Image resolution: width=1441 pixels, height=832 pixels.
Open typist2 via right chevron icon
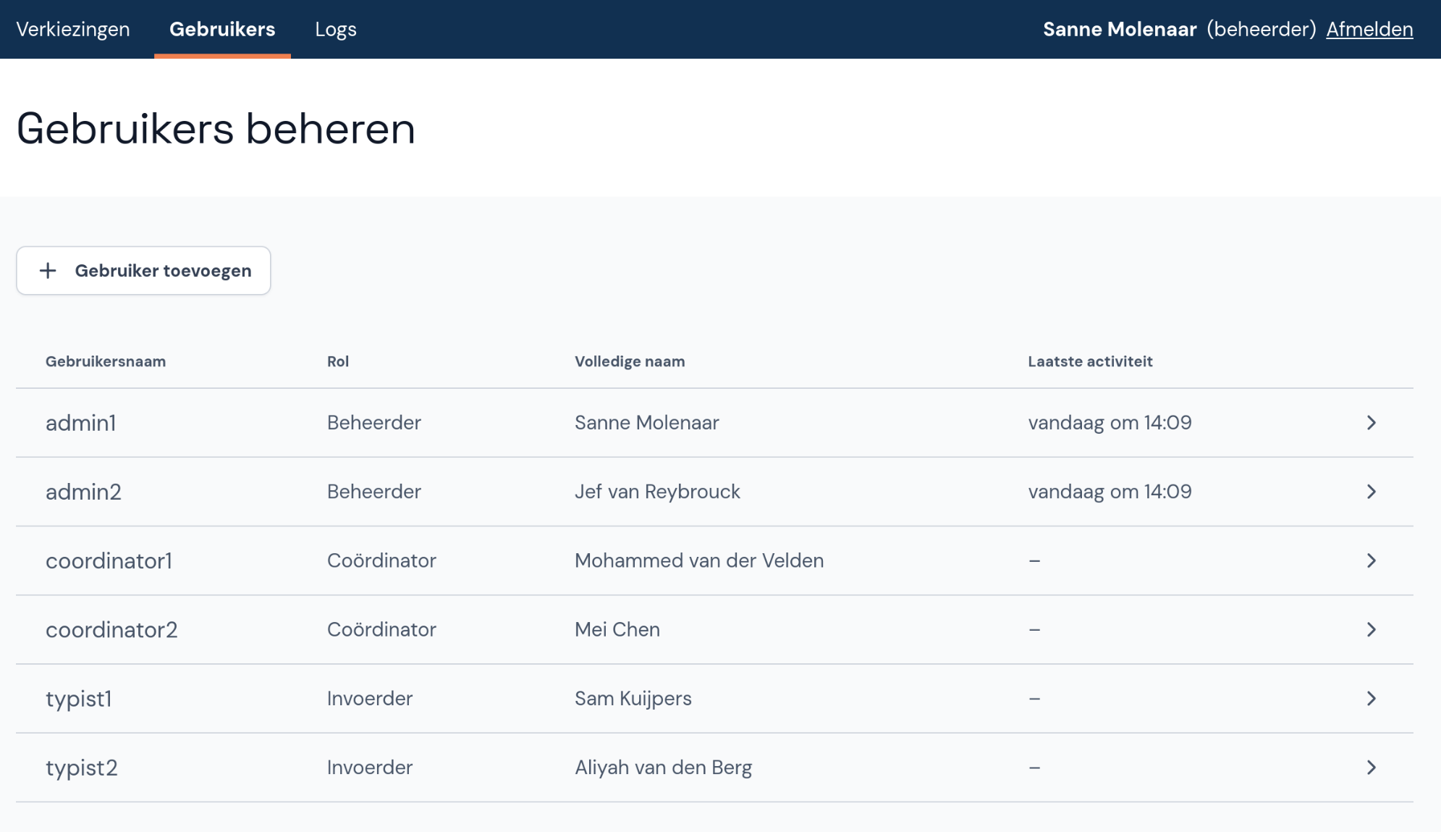[1371, 768]
